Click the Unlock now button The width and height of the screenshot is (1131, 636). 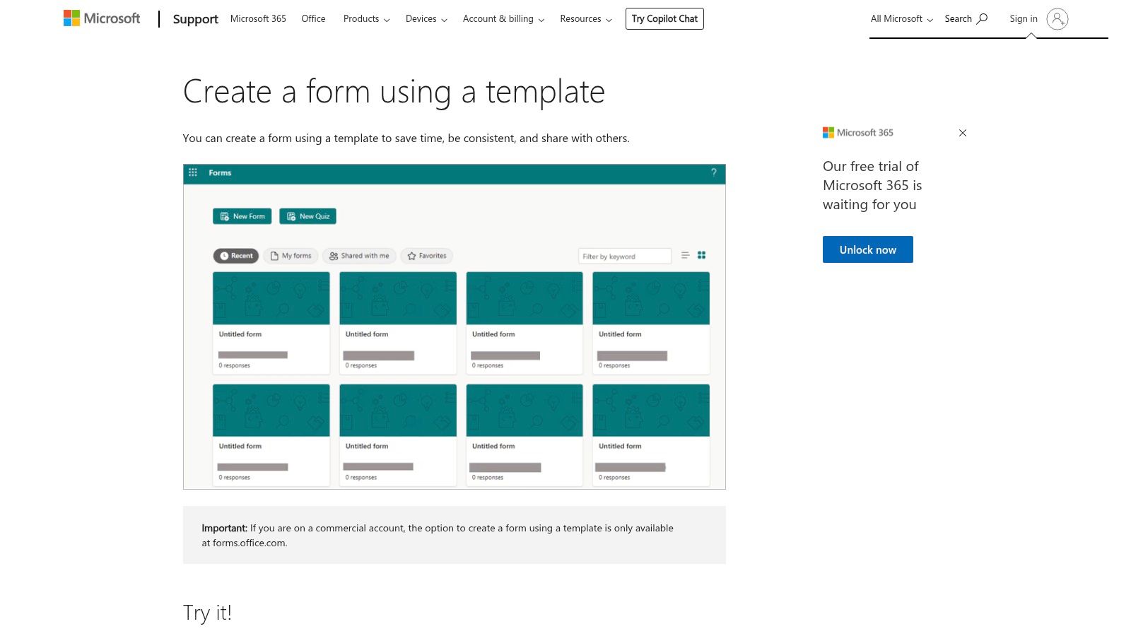point(867,249)
